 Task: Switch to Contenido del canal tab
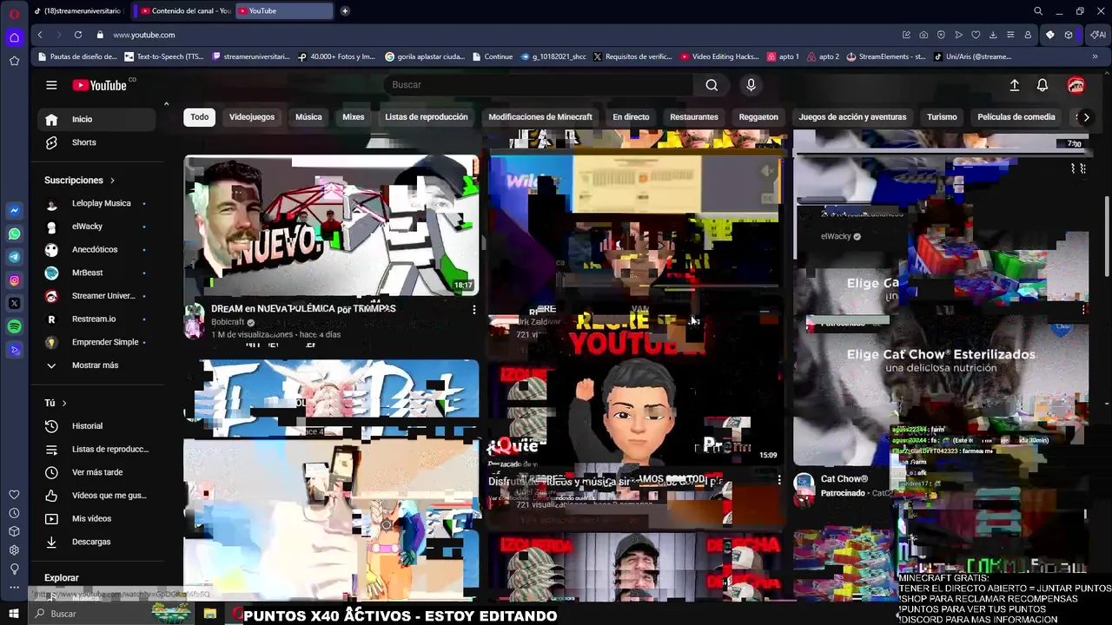185,11
